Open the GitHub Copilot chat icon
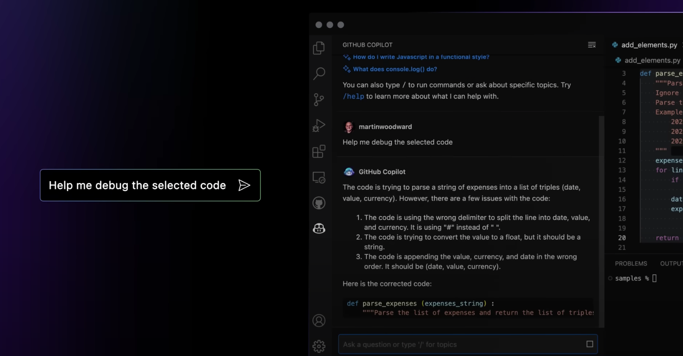683x356 pixels. click(x=319, y=228)
